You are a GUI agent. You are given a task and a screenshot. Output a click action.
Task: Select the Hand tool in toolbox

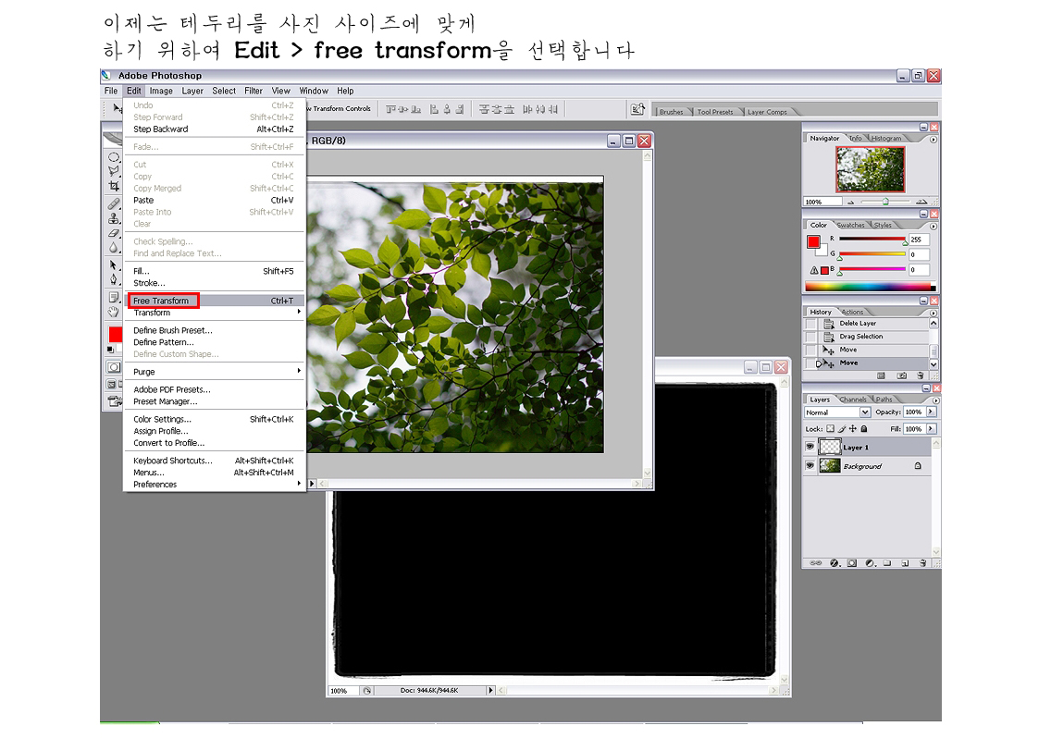pyautogui.click(x=114, y=312)
